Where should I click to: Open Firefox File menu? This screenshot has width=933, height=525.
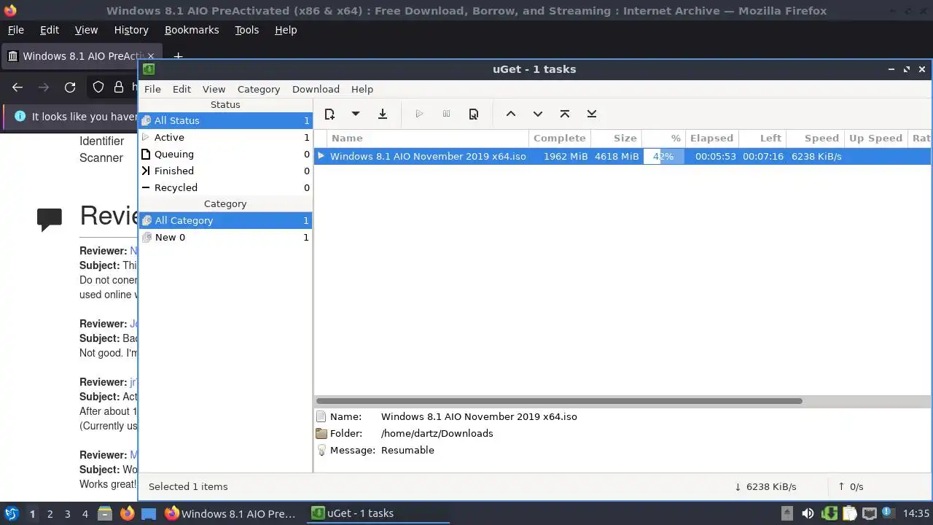(15, 30)
